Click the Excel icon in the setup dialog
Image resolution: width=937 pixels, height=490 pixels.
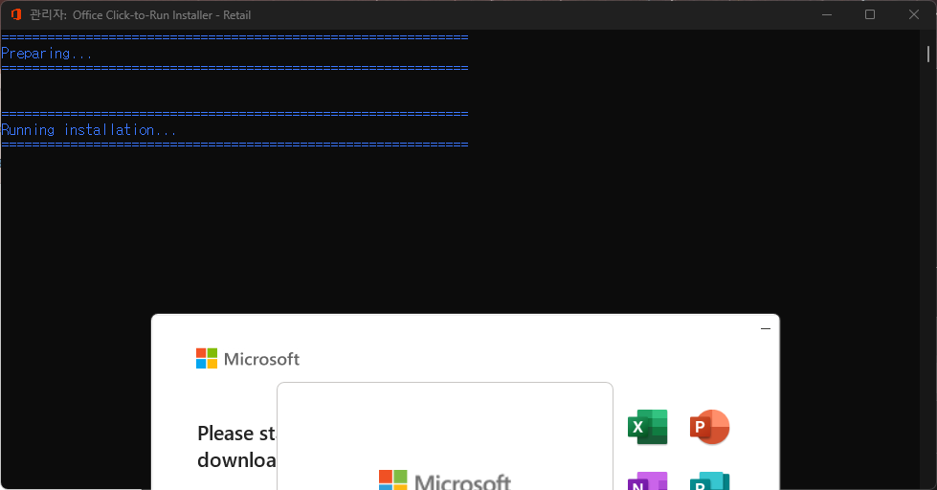(648, 427)
